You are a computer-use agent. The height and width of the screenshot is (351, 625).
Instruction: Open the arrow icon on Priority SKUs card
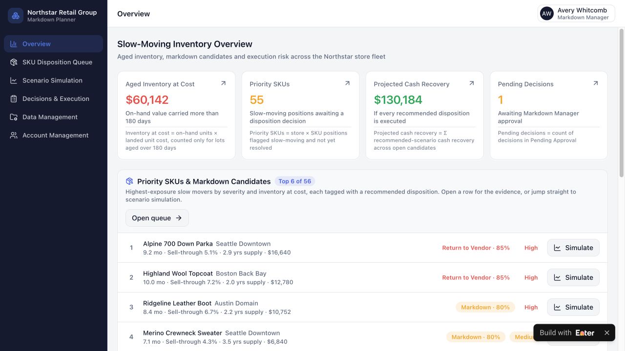tap(347, 83)
